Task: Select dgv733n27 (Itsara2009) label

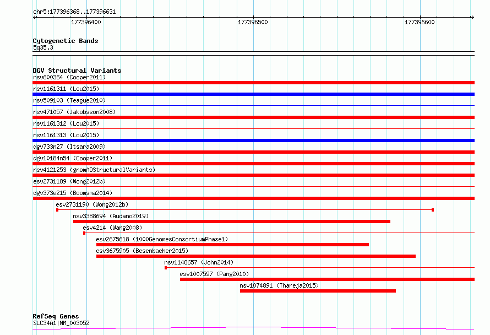Action: click(x=69, y=147)
